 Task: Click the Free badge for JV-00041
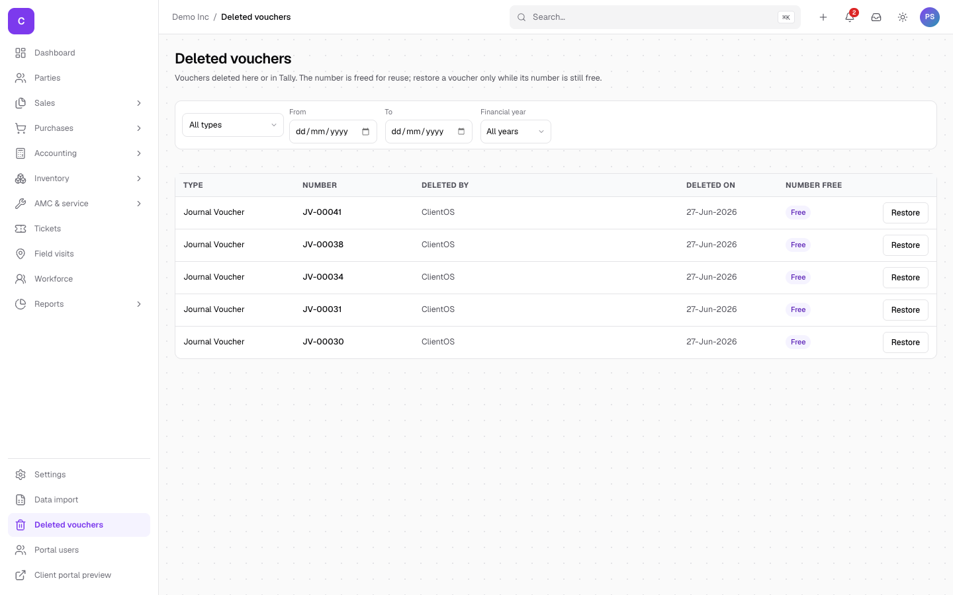pos(798,213)
